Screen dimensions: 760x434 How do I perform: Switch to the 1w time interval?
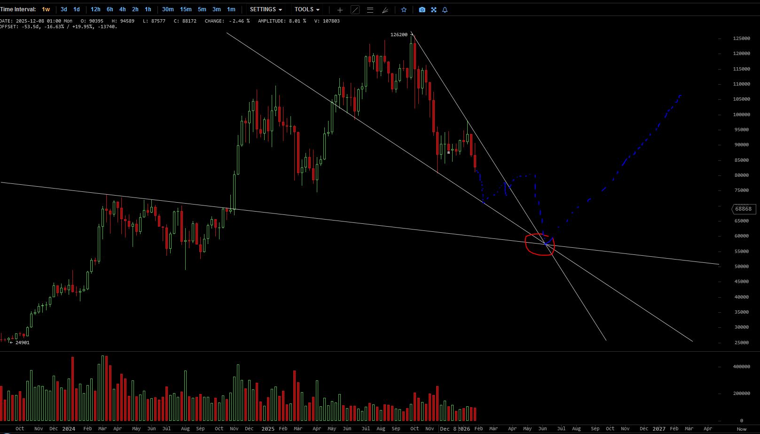click(x=46, y=9)
